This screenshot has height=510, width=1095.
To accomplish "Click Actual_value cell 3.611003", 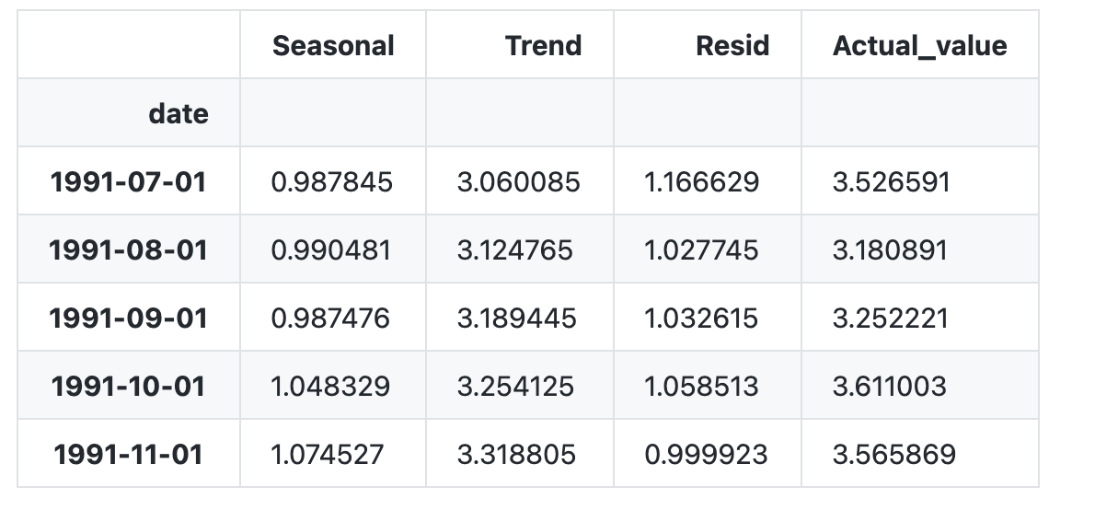I will point(890,387).
